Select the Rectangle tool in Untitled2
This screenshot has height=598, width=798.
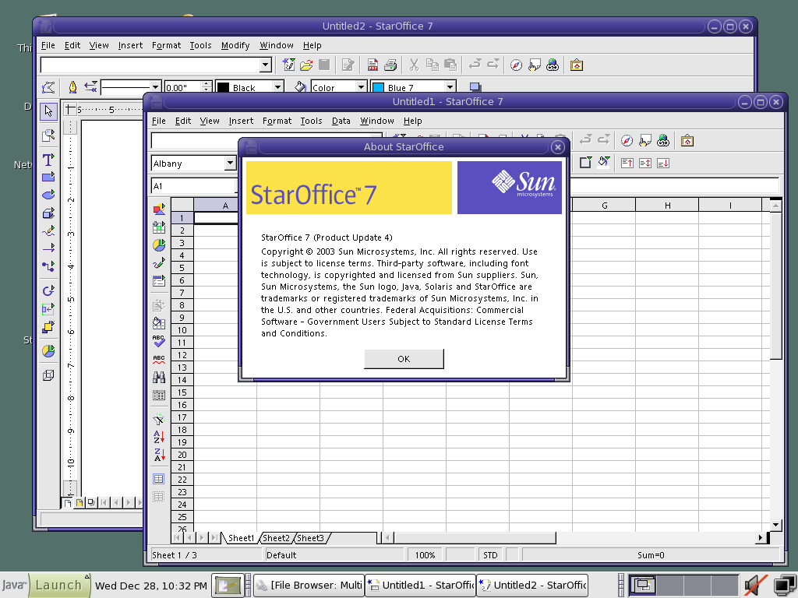48,177
